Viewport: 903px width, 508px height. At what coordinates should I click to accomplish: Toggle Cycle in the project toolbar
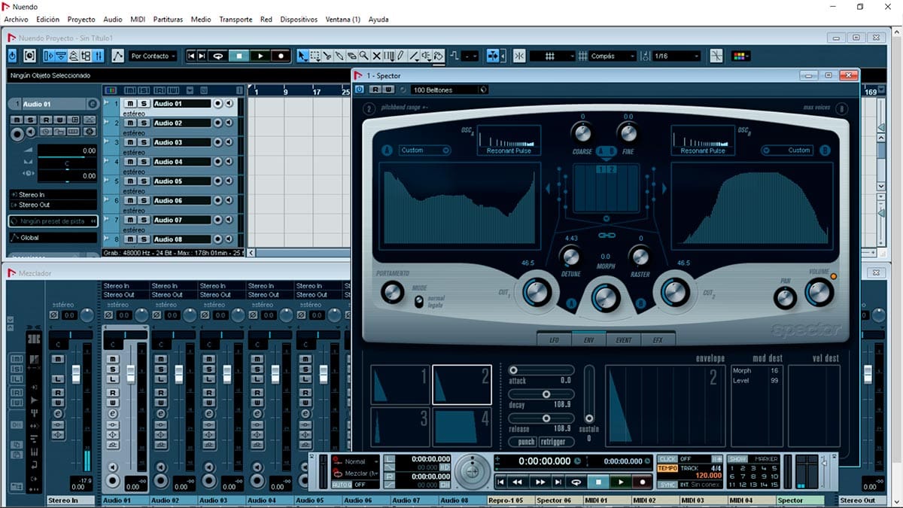pos(217,56)
